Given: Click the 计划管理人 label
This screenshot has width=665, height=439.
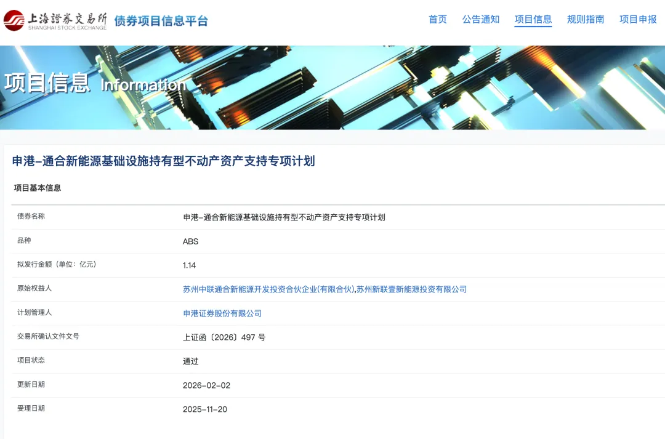Looking at the screenshot, I should (34, 313).
